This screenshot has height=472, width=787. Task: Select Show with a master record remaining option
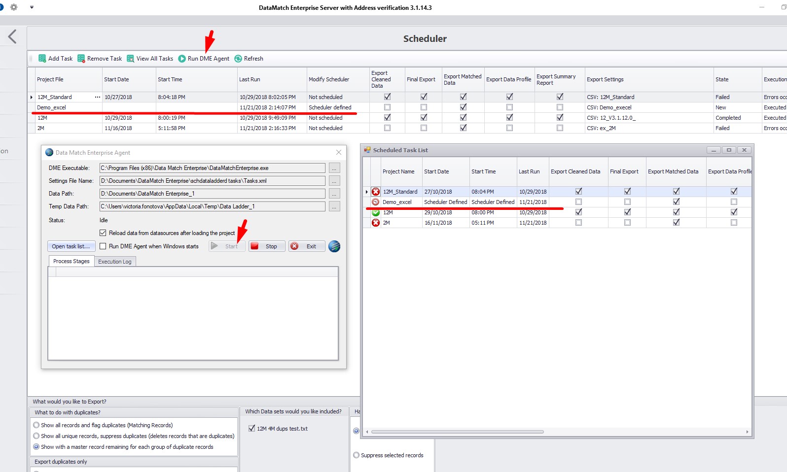[36, 447]
